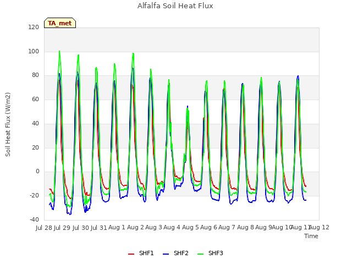Click the Aug 6 x-axis date label
Screen dimensions: 352x264
[208, 227]
